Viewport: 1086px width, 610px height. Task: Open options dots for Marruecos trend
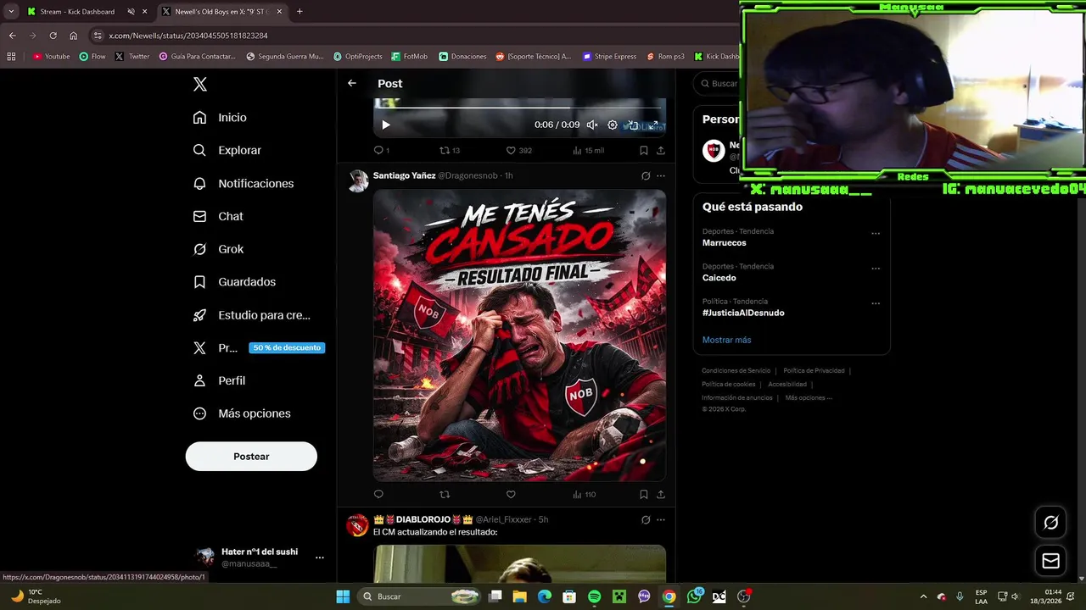876,234
